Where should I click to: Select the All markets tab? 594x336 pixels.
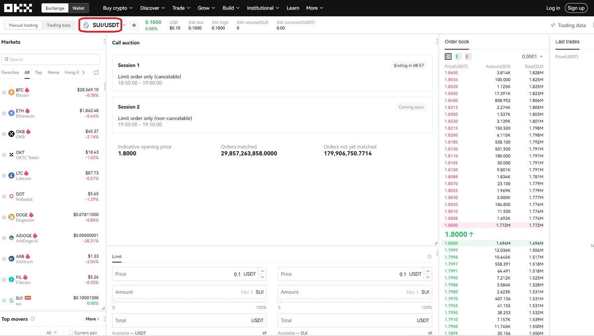27,73
